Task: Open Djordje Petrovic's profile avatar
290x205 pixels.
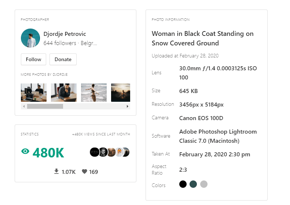Action: (30, 38)
